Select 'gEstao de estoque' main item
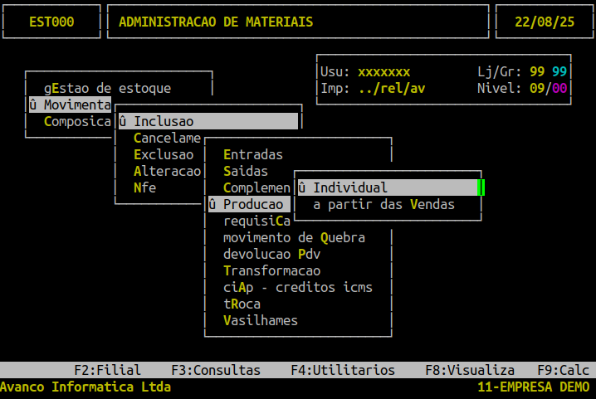 pyautogui.click(x=108, y=88)
